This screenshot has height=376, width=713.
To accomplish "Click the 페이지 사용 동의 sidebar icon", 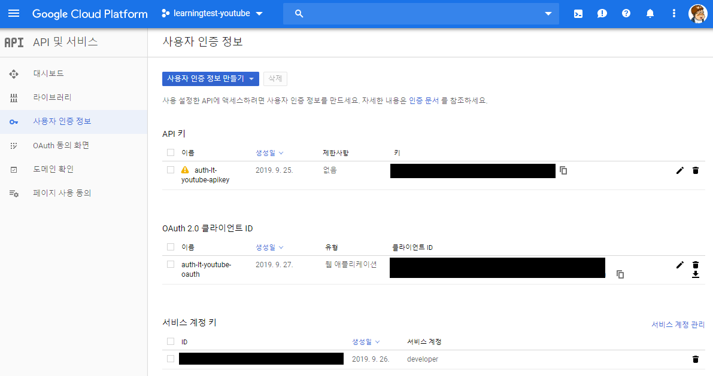I will click(x=14, y=194).
